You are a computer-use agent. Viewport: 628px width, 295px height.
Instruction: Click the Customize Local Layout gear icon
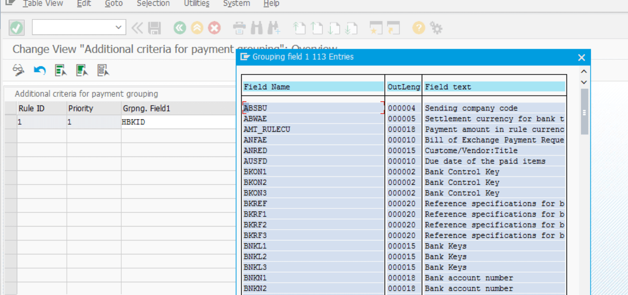pos(436,28)
